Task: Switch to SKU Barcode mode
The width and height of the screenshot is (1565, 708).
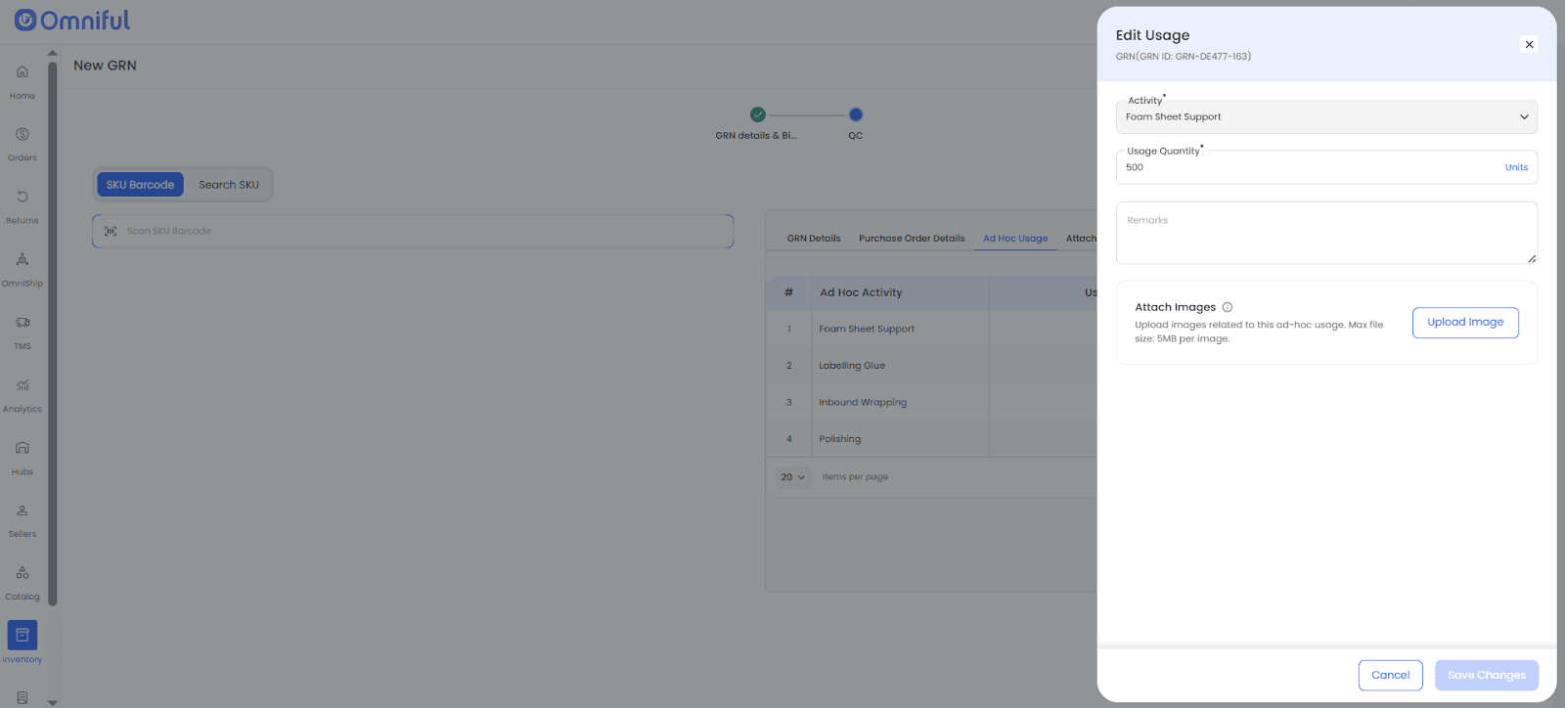Action: (x=140, y=185)
